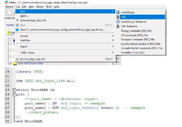Collapse the top tree node in hierarchy
Image resolution: width=182 pixels, height=127 pixels.
(10, 40)
